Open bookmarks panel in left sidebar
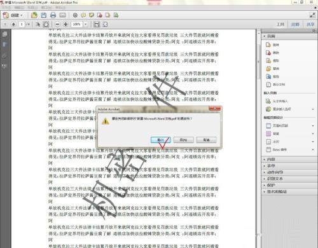Image resolution: width=318 pixels, height=248 pixels. [x=4, y=45]
